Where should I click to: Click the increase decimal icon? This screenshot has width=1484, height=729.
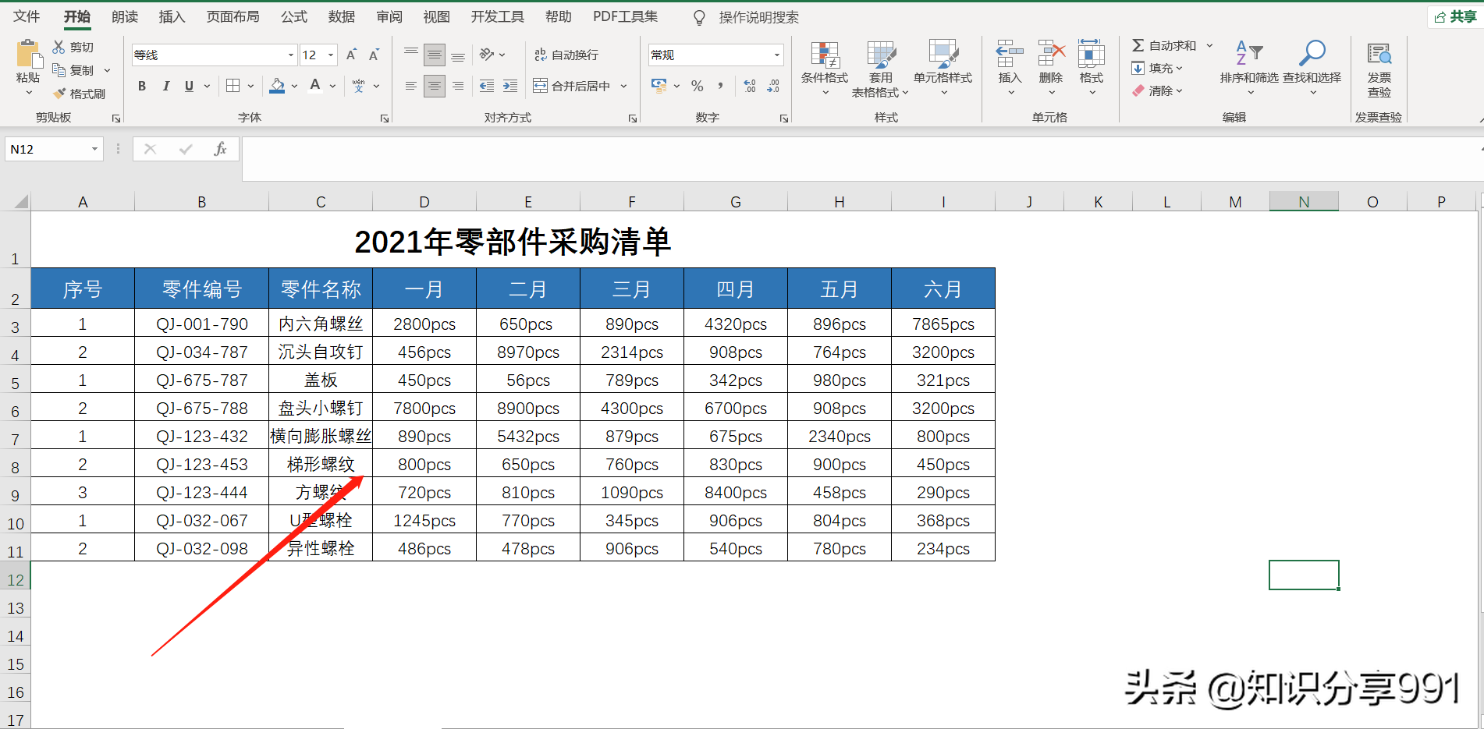coord(750,86)
